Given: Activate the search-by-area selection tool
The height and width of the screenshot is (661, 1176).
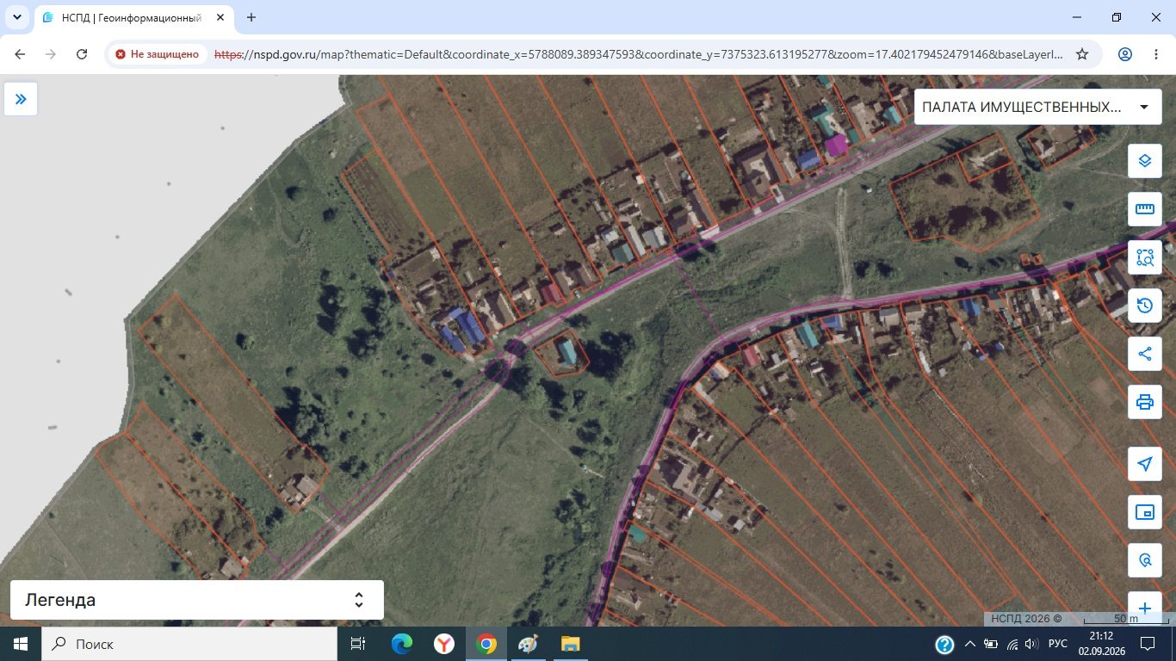Looking at the screenshot, I should click(x=1144, y=257).
